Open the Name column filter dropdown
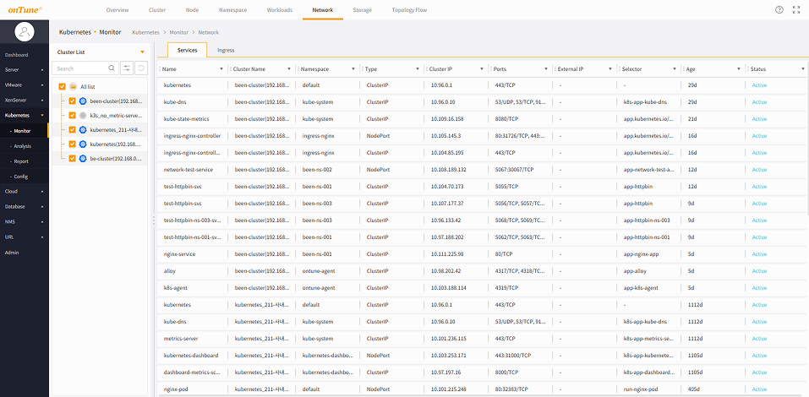 [x=221, y=68]
